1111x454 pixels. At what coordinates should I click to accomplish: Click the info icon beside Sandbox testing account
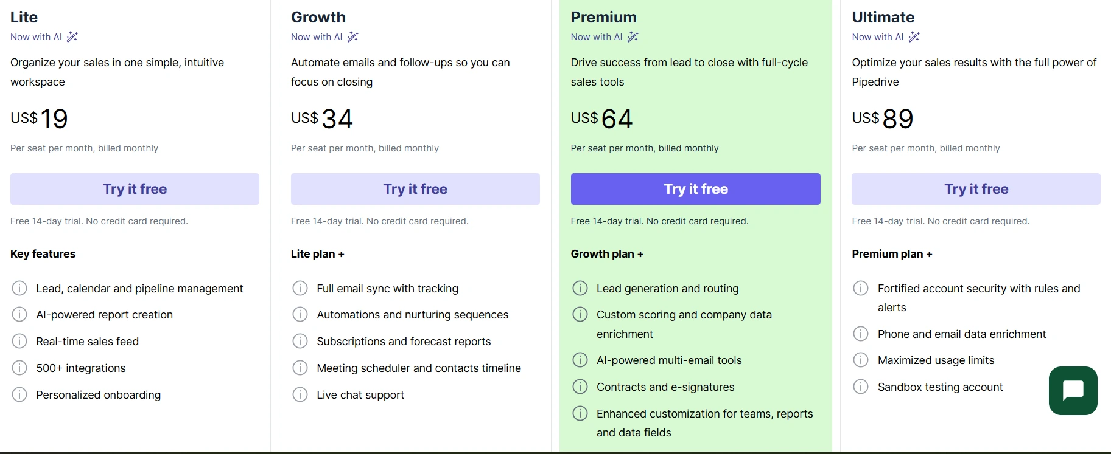click(861, 387)
